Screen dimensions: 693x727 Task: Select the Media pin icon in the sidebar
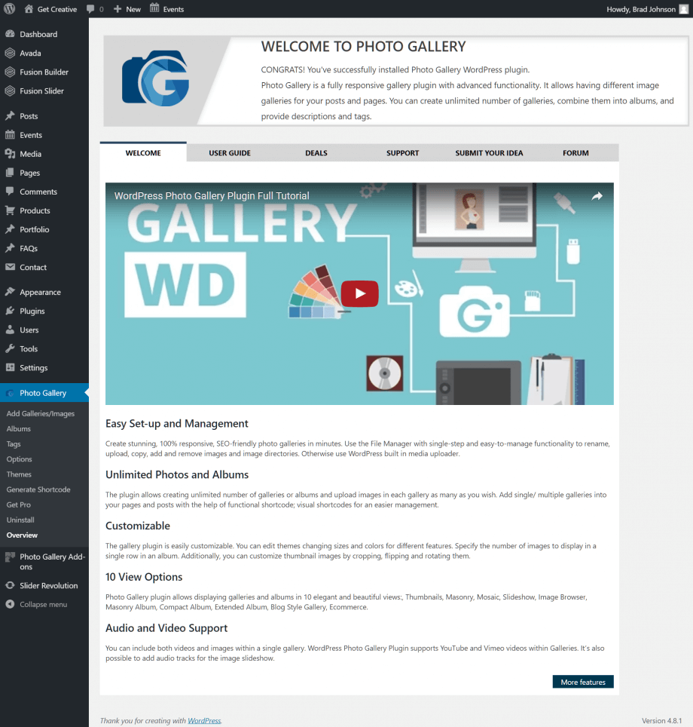pyautogui.click(x=10, y=154)
